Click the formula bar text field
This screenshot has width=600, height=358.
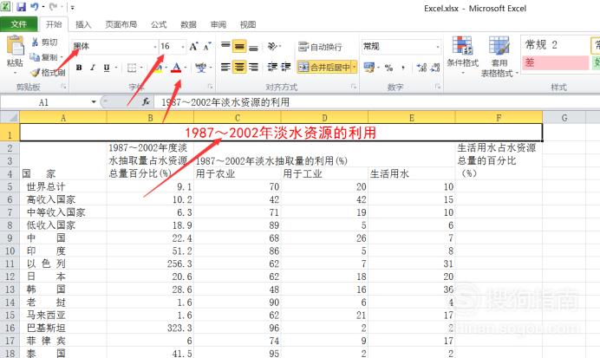pos(377,102)
